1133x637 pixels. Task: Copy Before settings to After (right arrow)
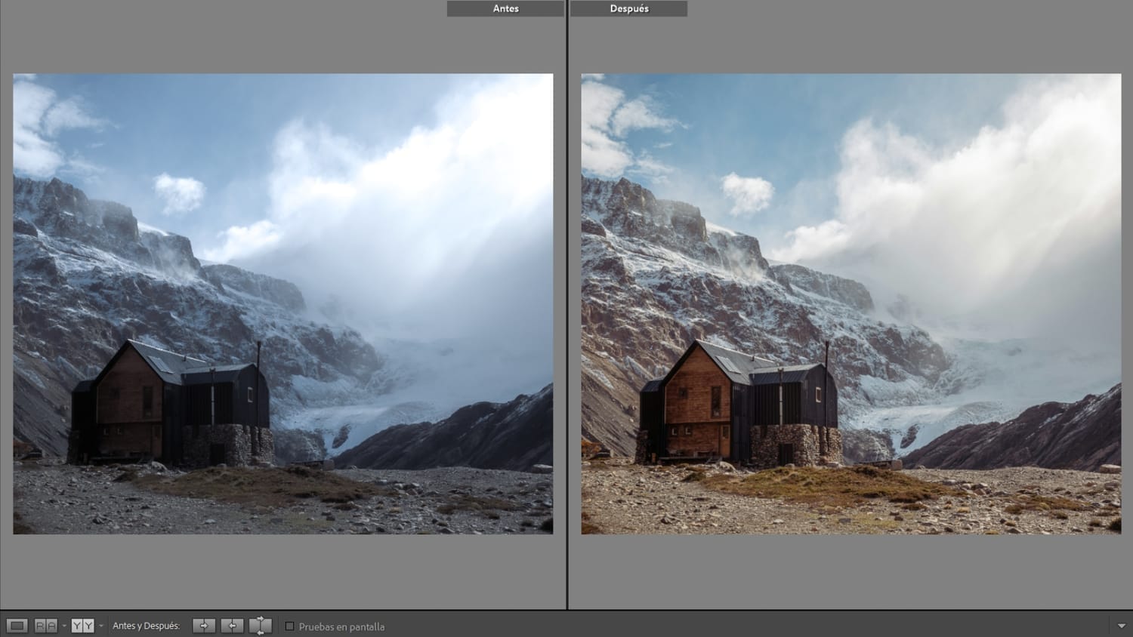point(203,626)
